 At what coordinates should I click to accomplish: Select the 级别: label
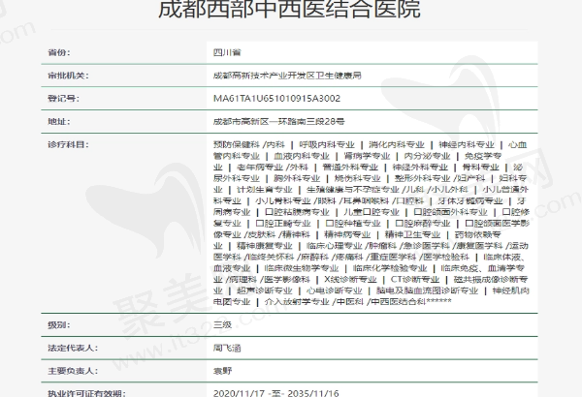pos(59,325)
